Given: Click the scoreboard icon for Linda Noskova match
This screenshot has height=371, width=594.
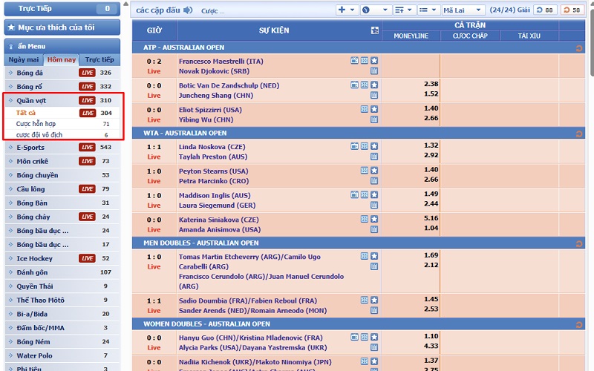Looking at the screenshot, I should [x=365, y=146].
